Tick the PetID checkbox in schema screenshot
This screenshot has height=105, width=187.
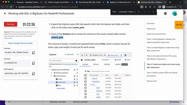[x=85, y=88]
